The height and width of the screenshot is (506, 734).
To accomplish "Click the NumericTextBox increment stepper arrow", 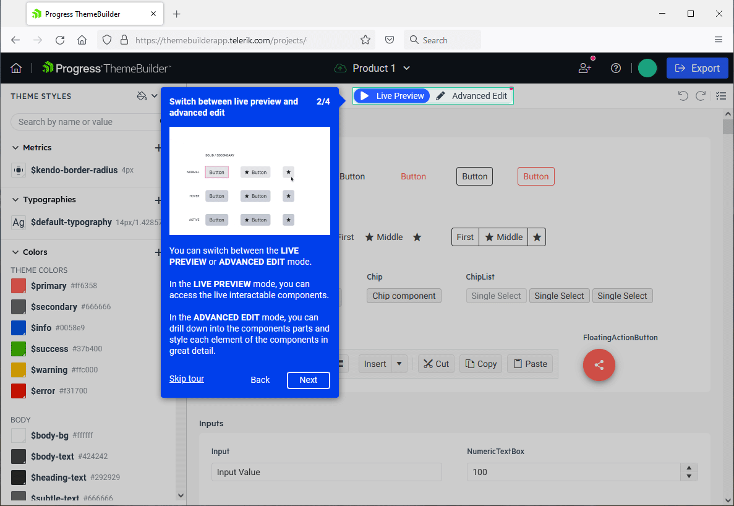I will (689, 468).
